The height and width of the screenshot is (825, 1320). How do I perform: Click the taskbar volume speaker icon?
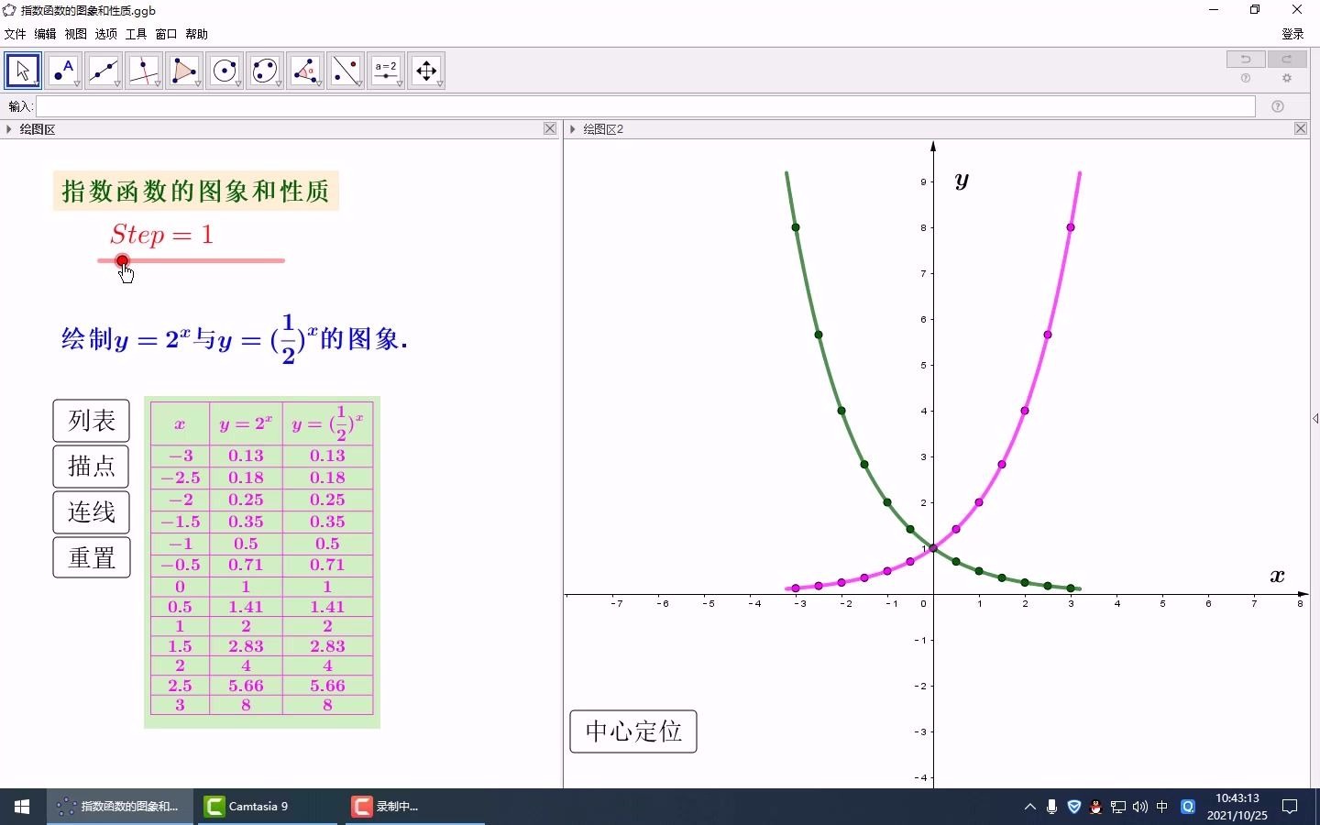click(x=1140, y=807)
